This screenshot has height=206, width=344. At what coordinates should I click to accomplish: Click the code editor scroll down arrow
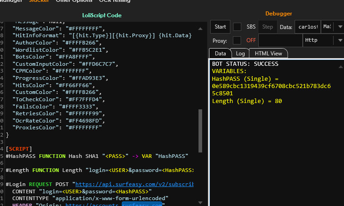coord(200,202)
